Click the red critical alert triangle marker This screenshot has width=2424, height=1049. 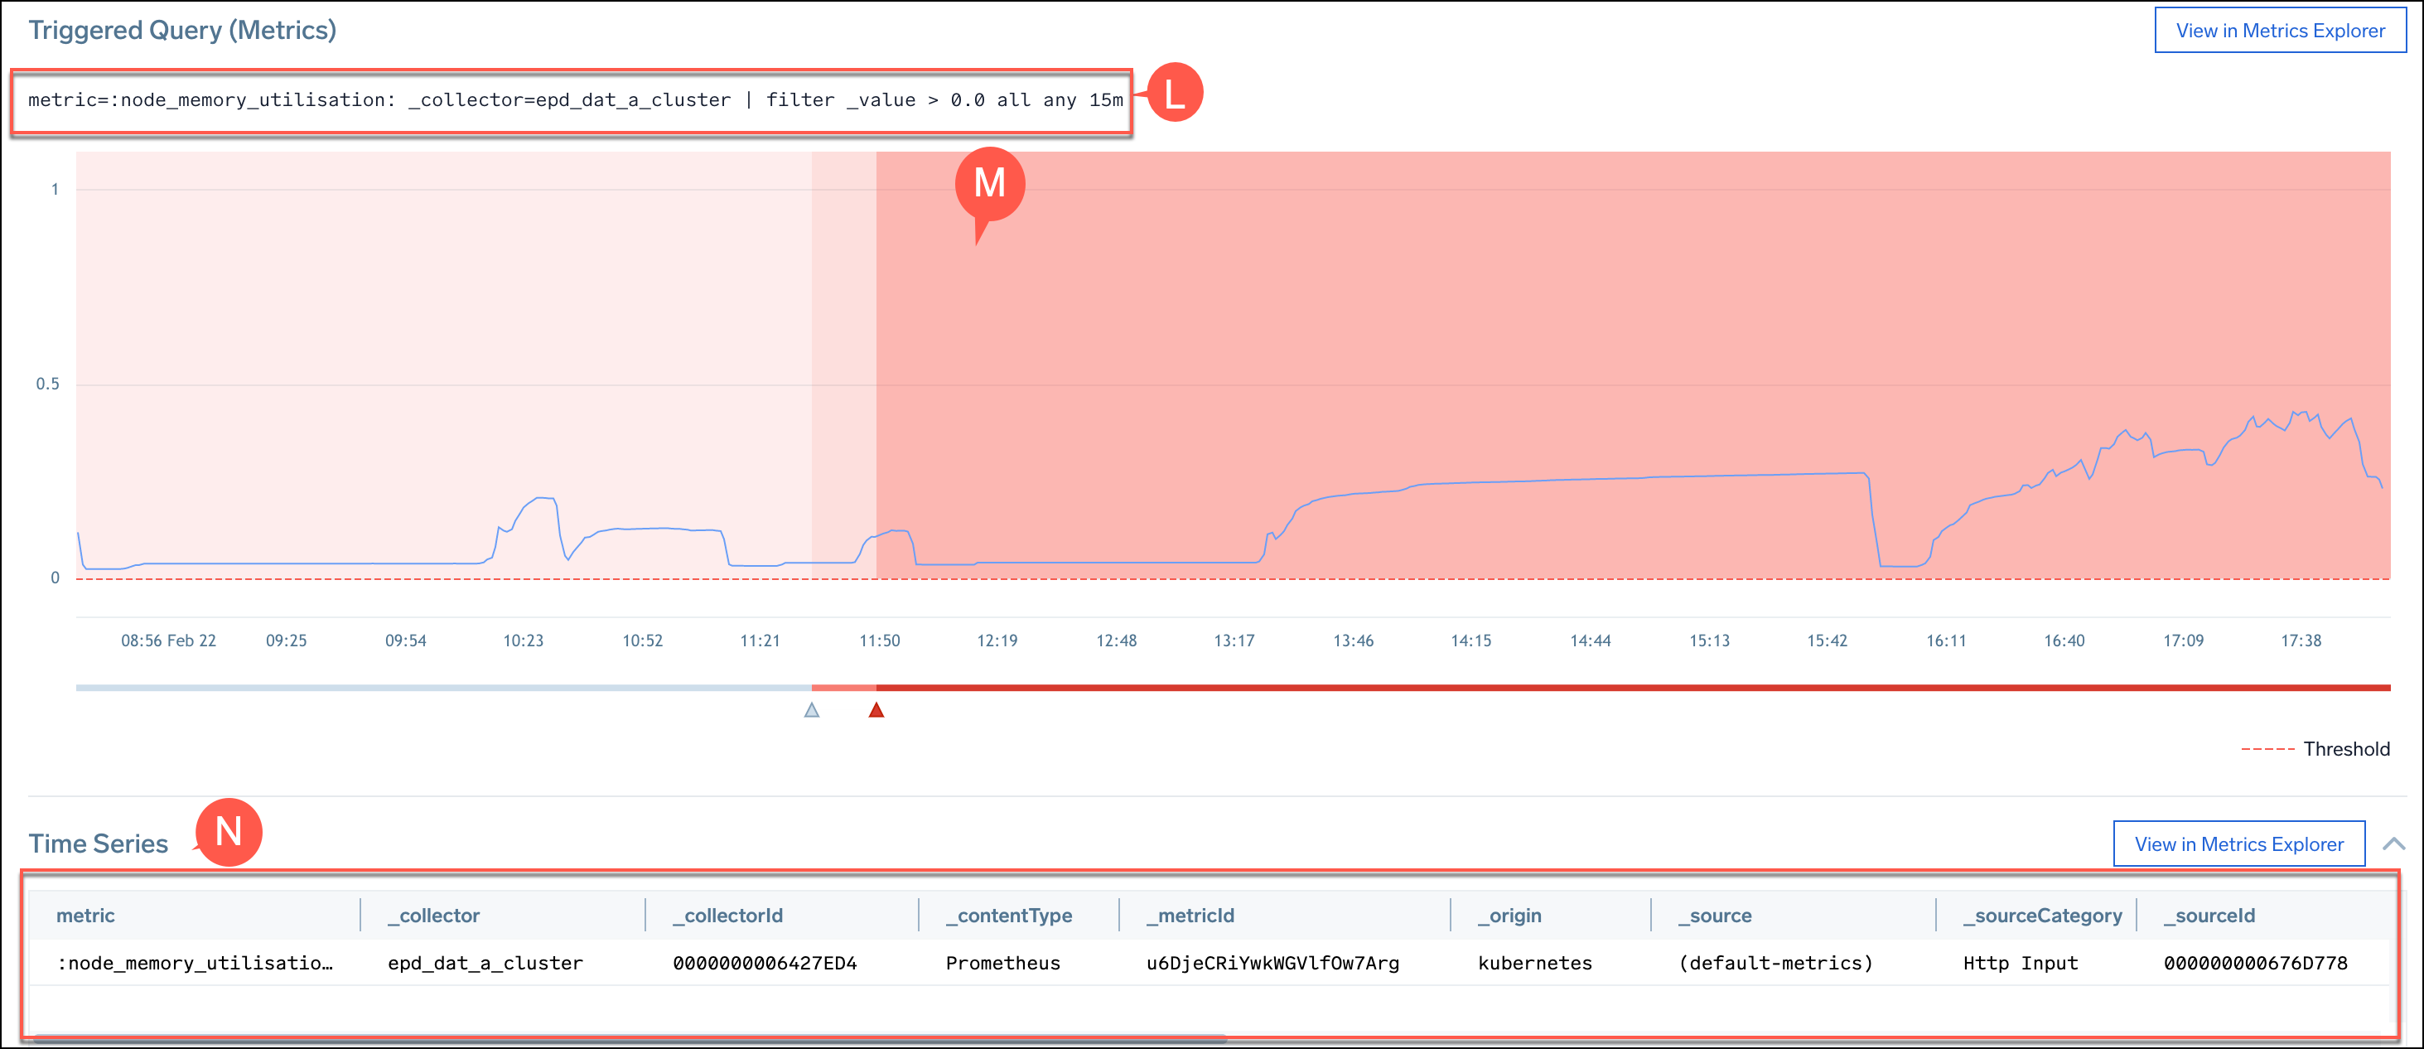(x=876, y=710)
